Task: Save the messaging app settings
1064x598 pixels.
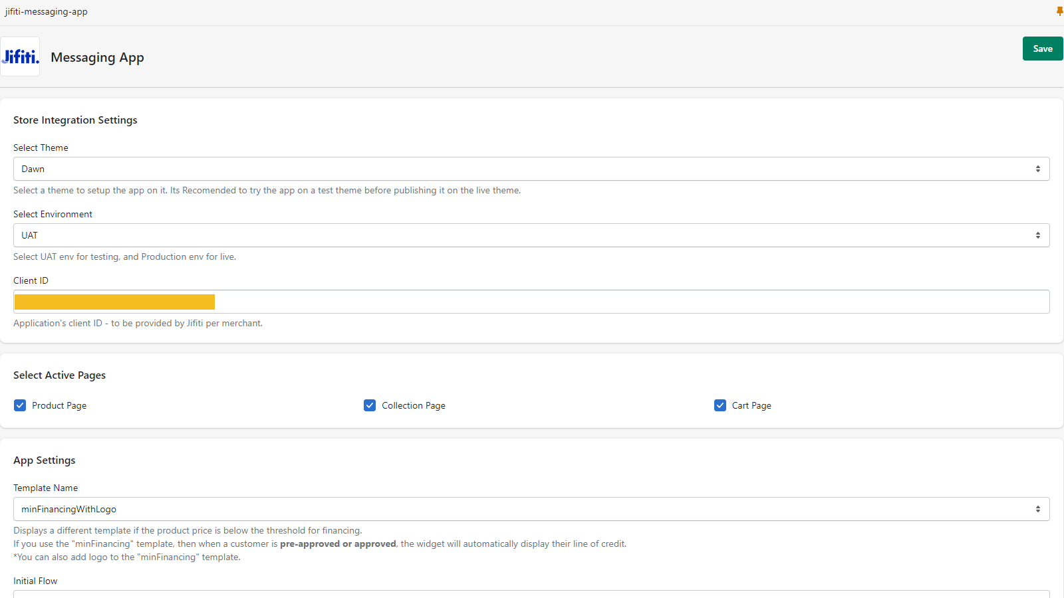Action: [x=1043, y=49]
